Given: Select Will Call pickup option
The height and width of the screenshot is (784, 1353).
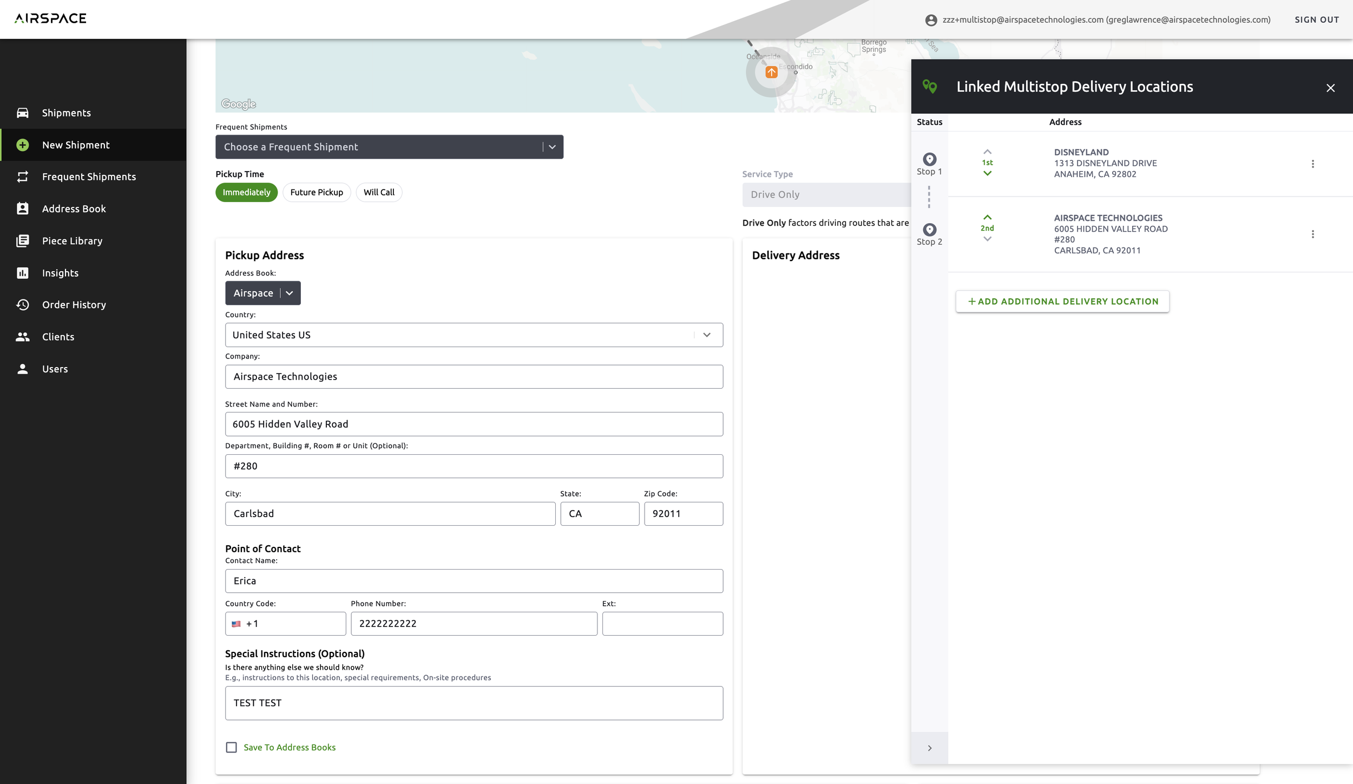Looking at the screenshot, I should coord(379,192).
